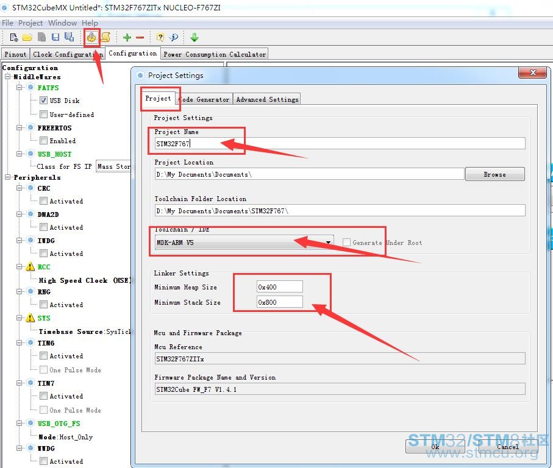This screenshot has width=553, height=468.
Task: Click the question mark help icon
Action: pyautogui.click(x=160, y=37)
